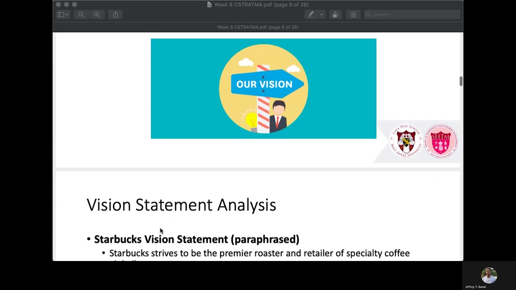Click the zoom in magnifier icon
This screenshot has width=516, height=290.
pyautogui.click(x=97, y=14)
